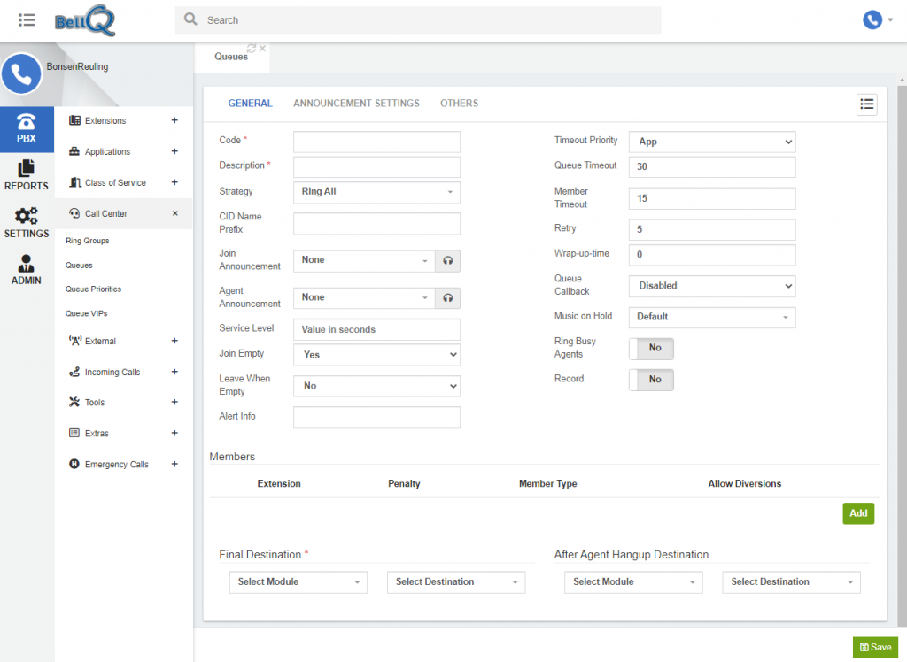The image size is (907, 662).
Task: Open Queues submenu item
Action: (x=79, y=266)
